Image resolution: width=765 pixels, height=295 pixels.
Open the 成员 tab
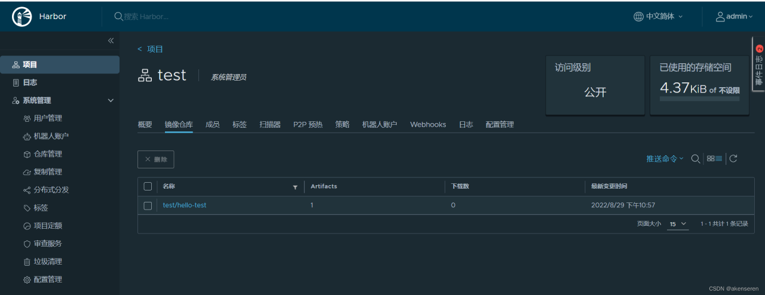pyautogui.click(x=212, y=124)
